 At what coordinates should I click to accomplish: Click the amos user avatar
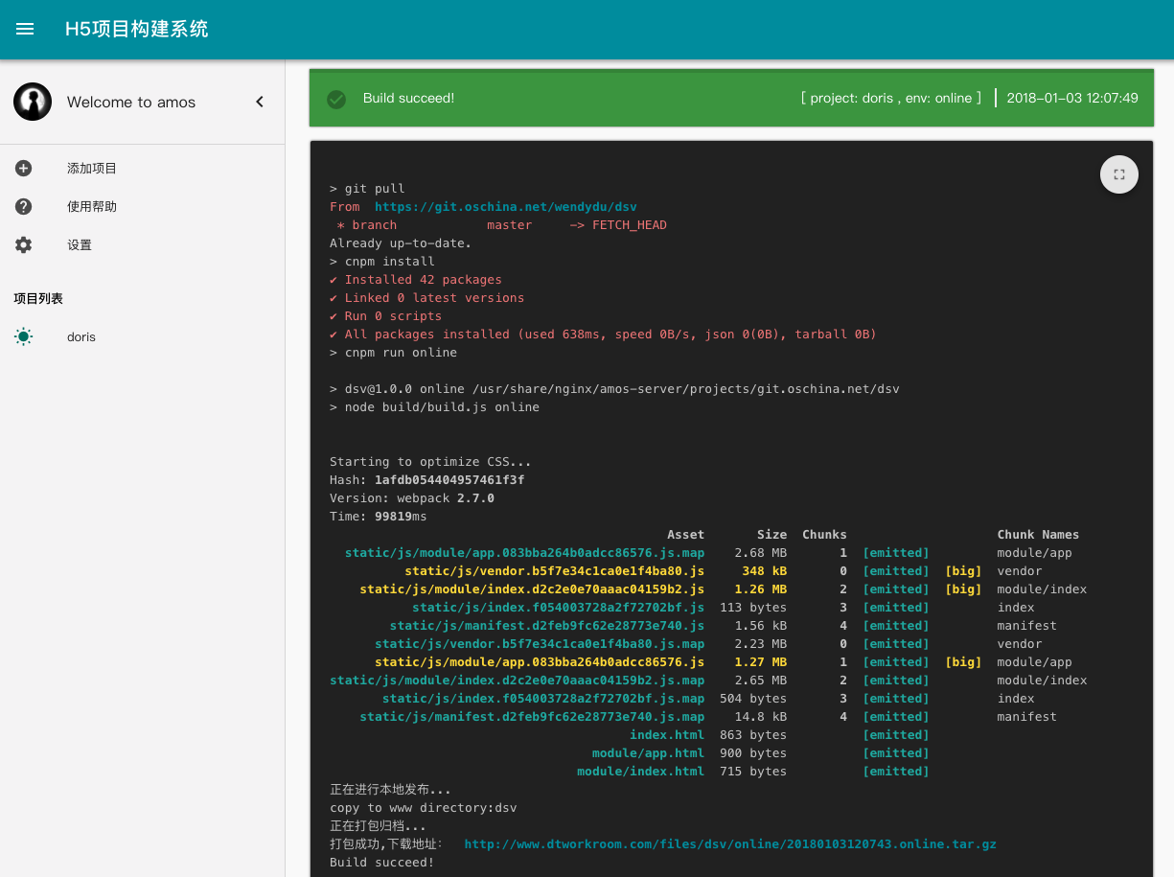[33, 102]
